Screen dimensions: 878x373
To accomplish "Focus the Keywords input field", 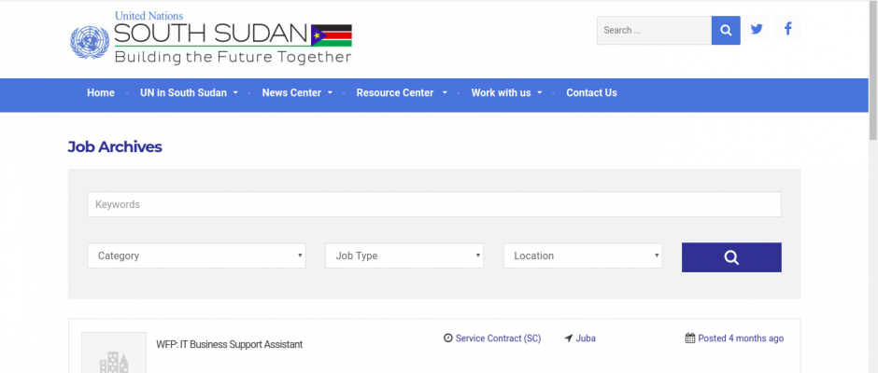I will [434, 204].
